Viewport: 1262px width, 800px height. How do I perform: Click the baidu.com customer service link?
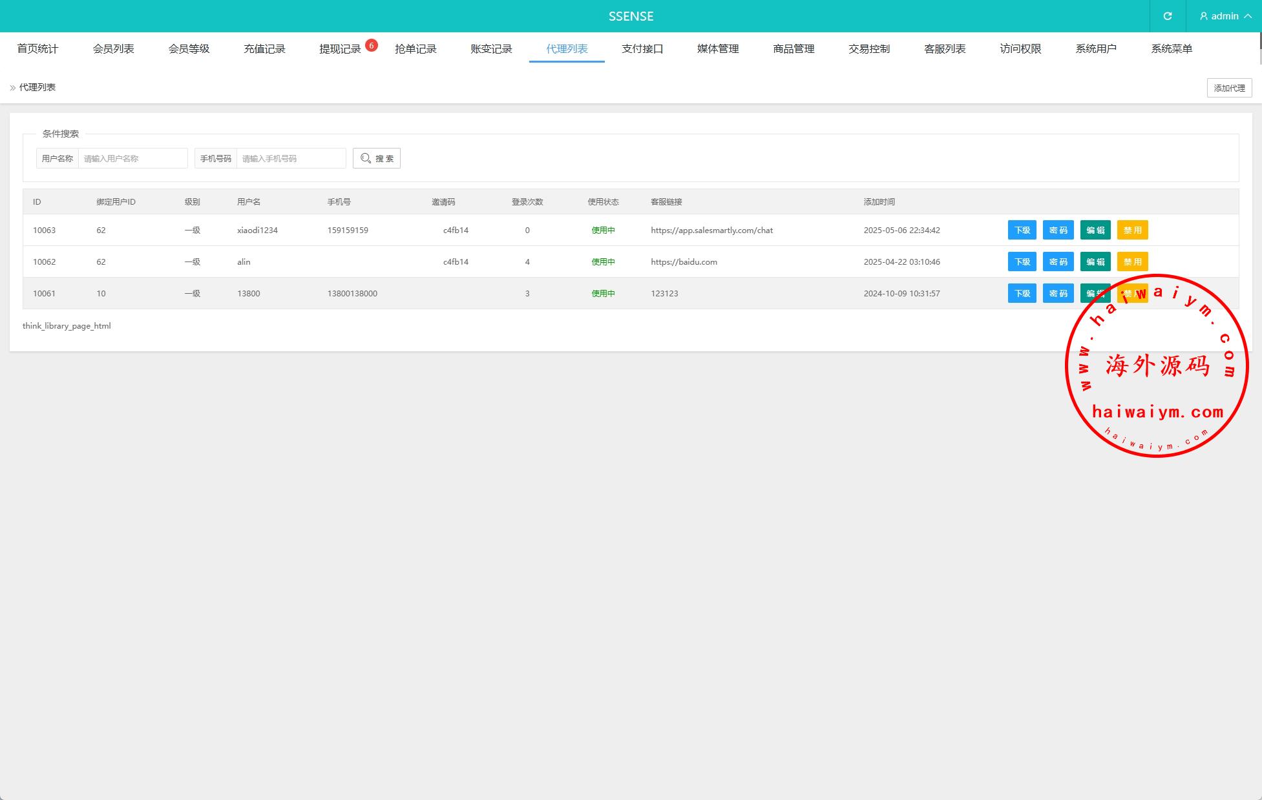pos(684,262)
